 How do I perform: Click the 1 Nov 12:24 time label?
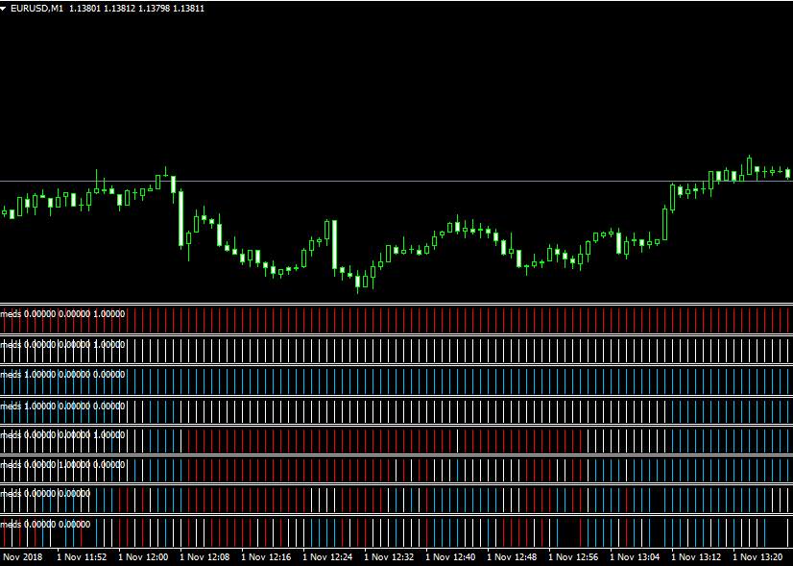(x=327, y=556)
